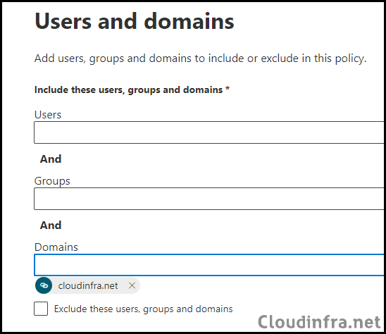Focus the Groups input box
This screenshot has height=334, width=386.
pyautogui.click(x=208, y=199)
